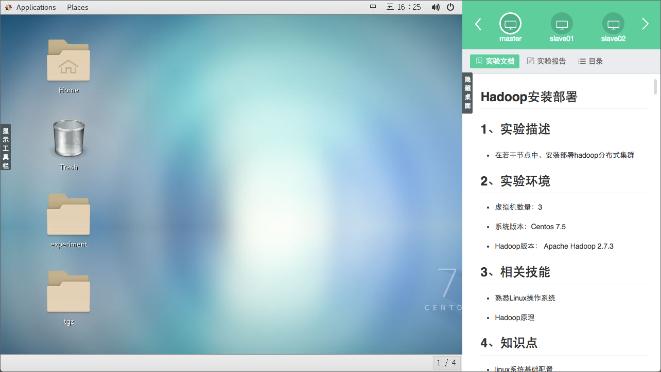Click 隐藏桌面 to hide desktop

click(467, 93)
